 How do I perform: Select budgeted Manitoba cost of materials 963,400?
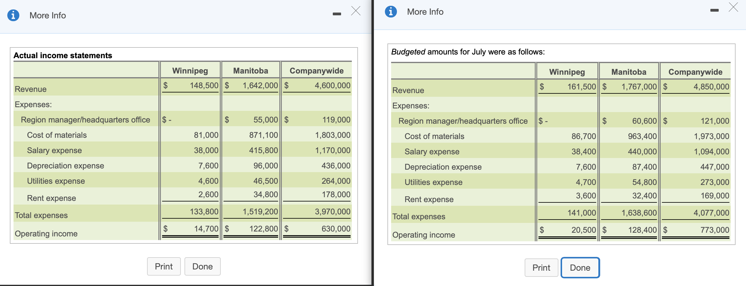tap(642, 136)
